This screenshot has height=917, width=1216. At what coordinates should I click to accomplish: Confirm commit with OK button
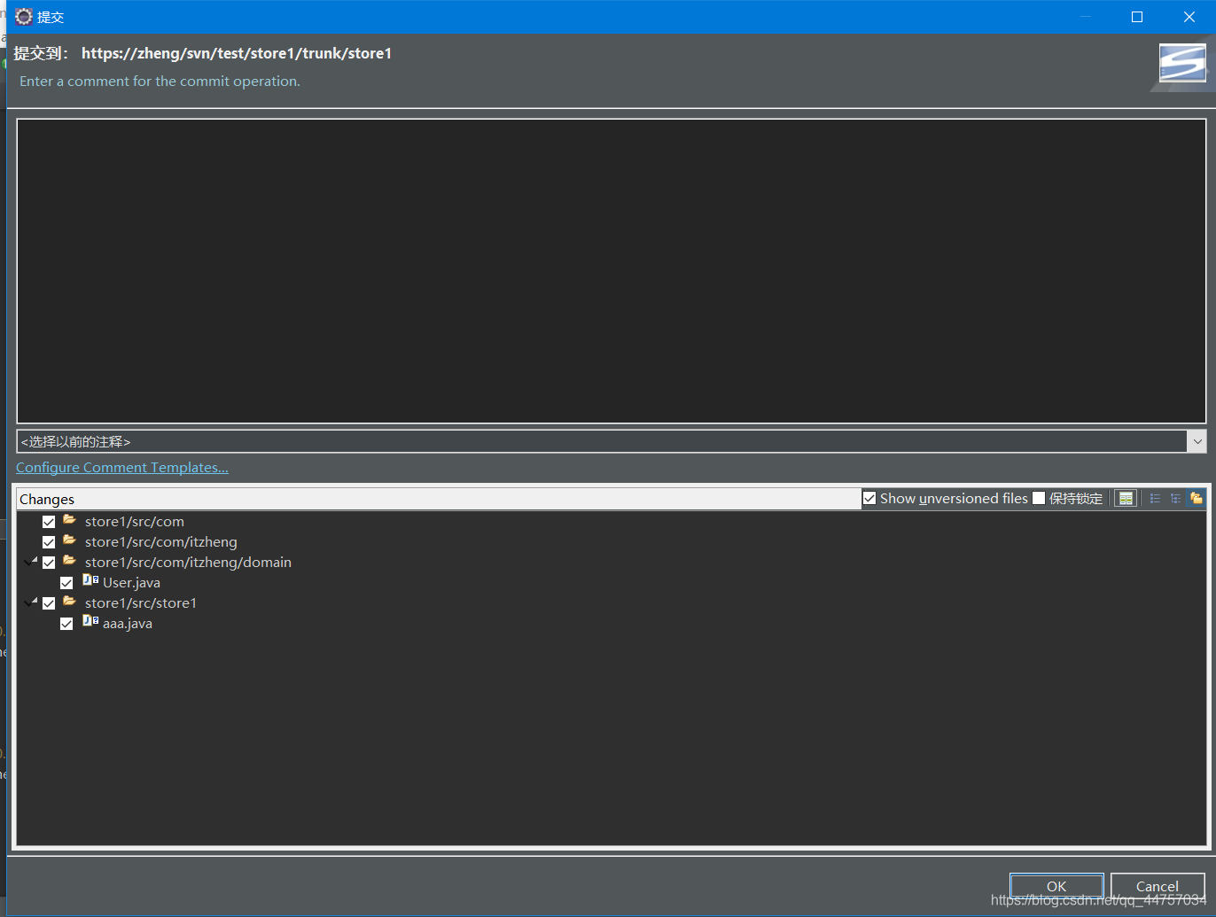pos(1056,886)
